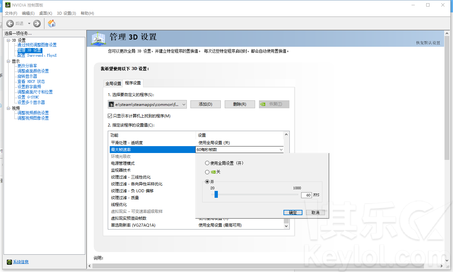Click the 3D cube header icon
Screen dimensions: 453x272
(x=98, y=38)
